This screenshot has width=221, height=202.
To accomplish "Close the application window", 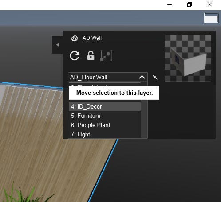I will click(210, 4).
